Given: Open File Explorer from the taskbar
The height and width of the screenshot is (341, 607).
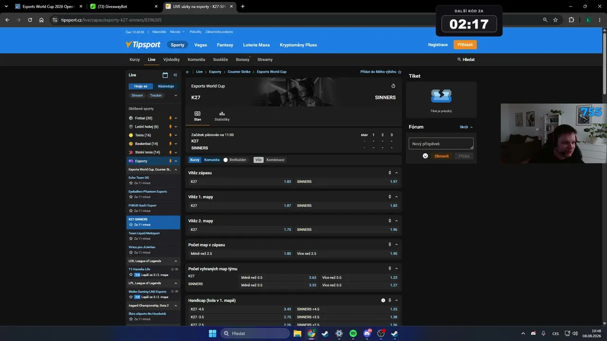Looking at the screenshot, I should coord(297,333).
